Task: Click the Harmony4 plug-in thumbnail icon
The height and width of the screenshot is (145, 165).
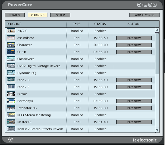Action: 11,101
